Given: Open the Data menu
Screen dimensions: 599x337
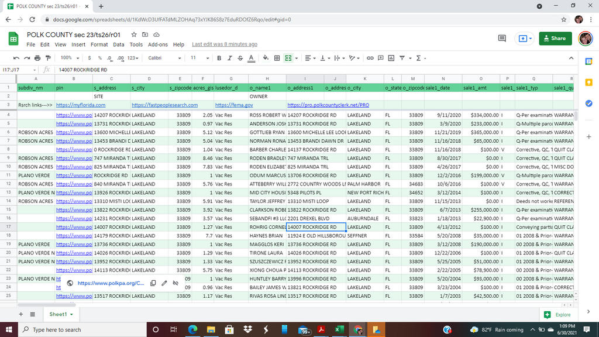Looking at the screenshot, I should click(118, 44).
